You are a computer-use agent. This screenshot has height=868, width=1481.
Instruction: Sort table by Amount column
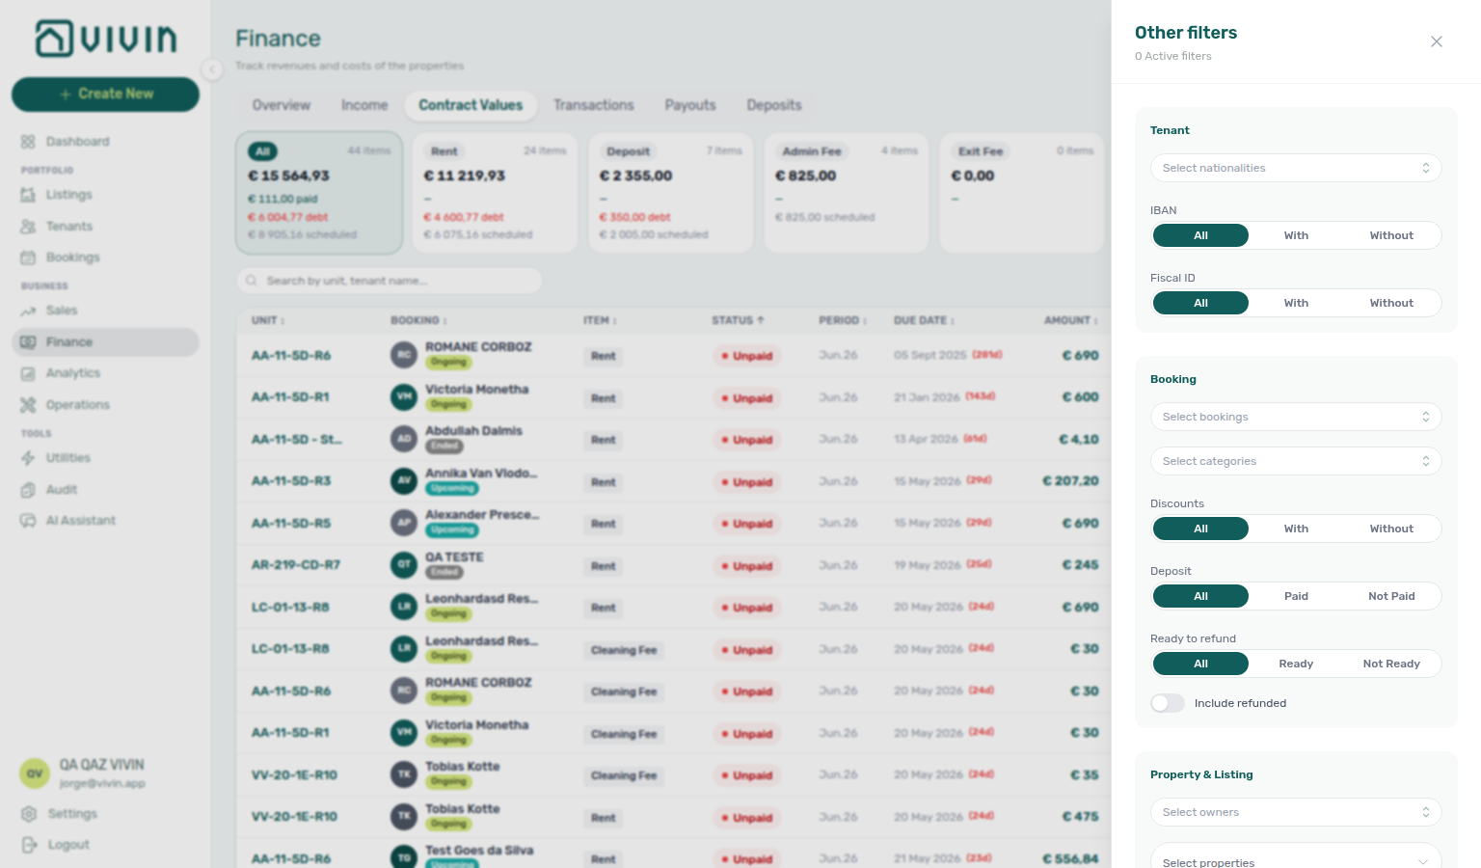tap(1070, 320)
